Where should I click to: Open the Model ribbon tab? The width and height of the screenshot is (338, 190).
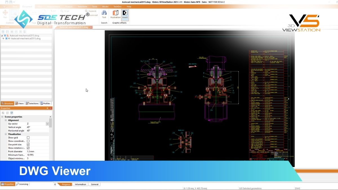click(x=105, y=6)
